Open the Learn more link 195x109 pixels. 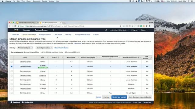click(x=78, y=43)
